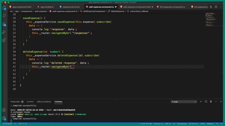Click the AddExpenseComponent breadcrumb
Screen dimensions: 225x126
93,11
